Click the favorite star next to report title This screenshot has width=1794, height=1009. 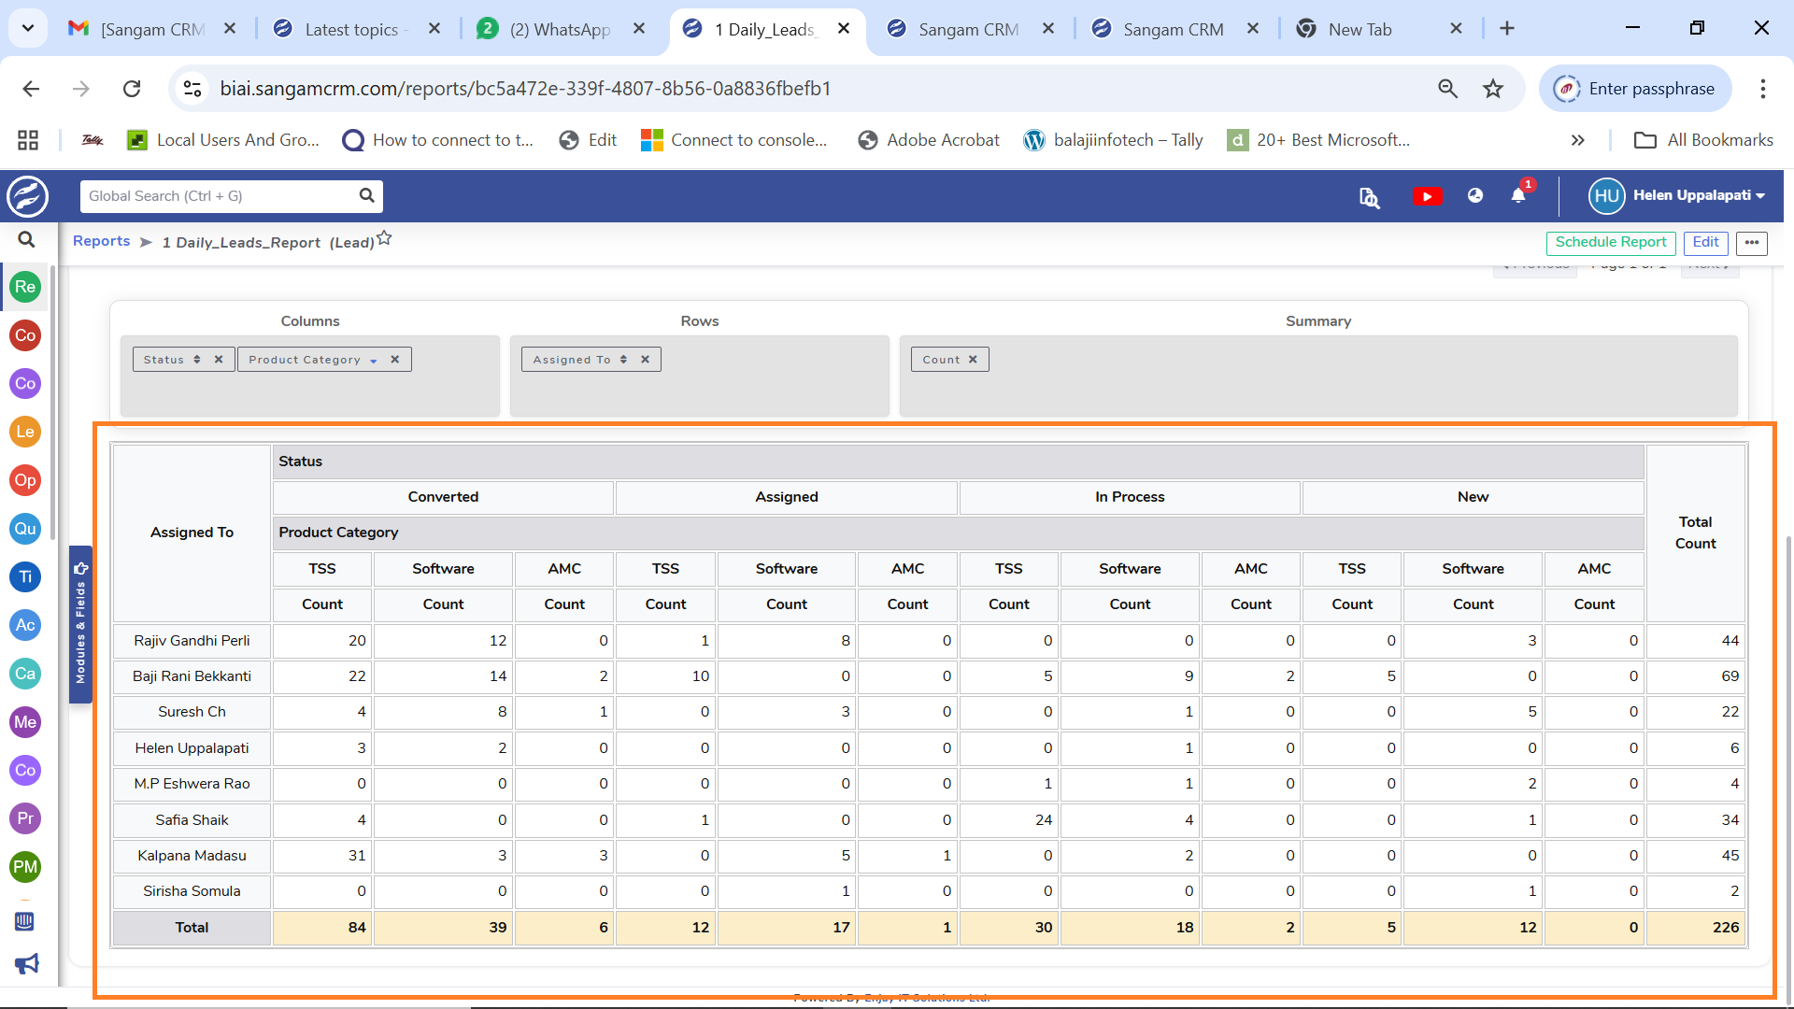pos(385,239)
